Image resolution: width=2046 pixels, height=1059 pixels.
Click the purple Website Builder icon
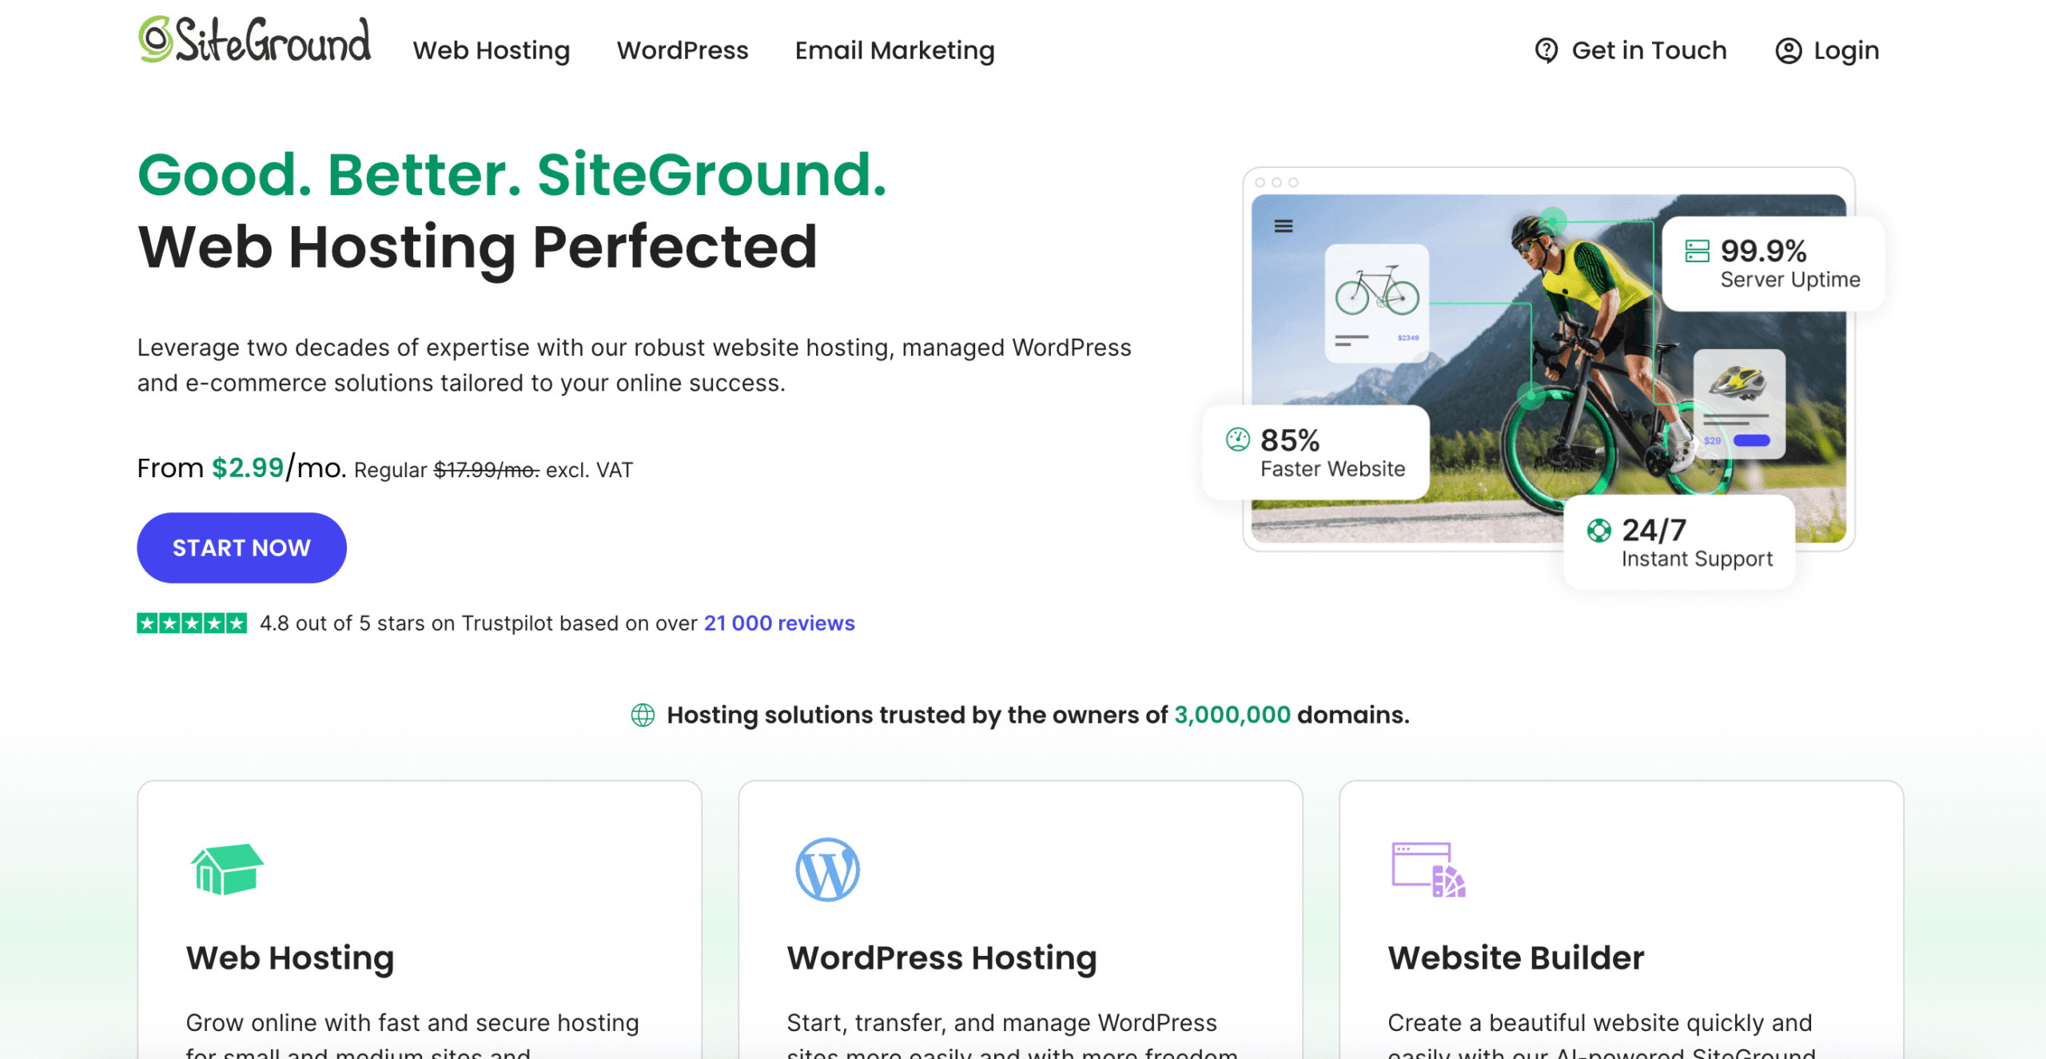[x=1429, y=870]
